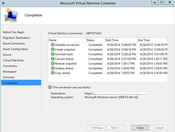Select the highlighted Completion step
The height and width of the screenshot is (132, 175).
pos(21,83)
